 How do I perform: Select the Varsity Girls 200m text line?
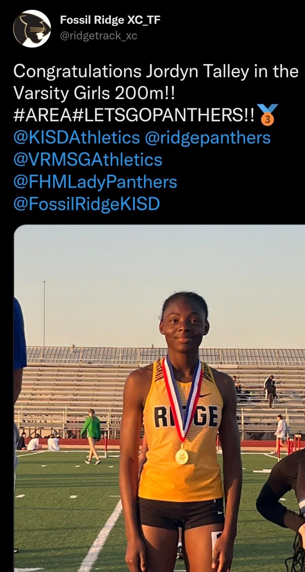point(94,93)
